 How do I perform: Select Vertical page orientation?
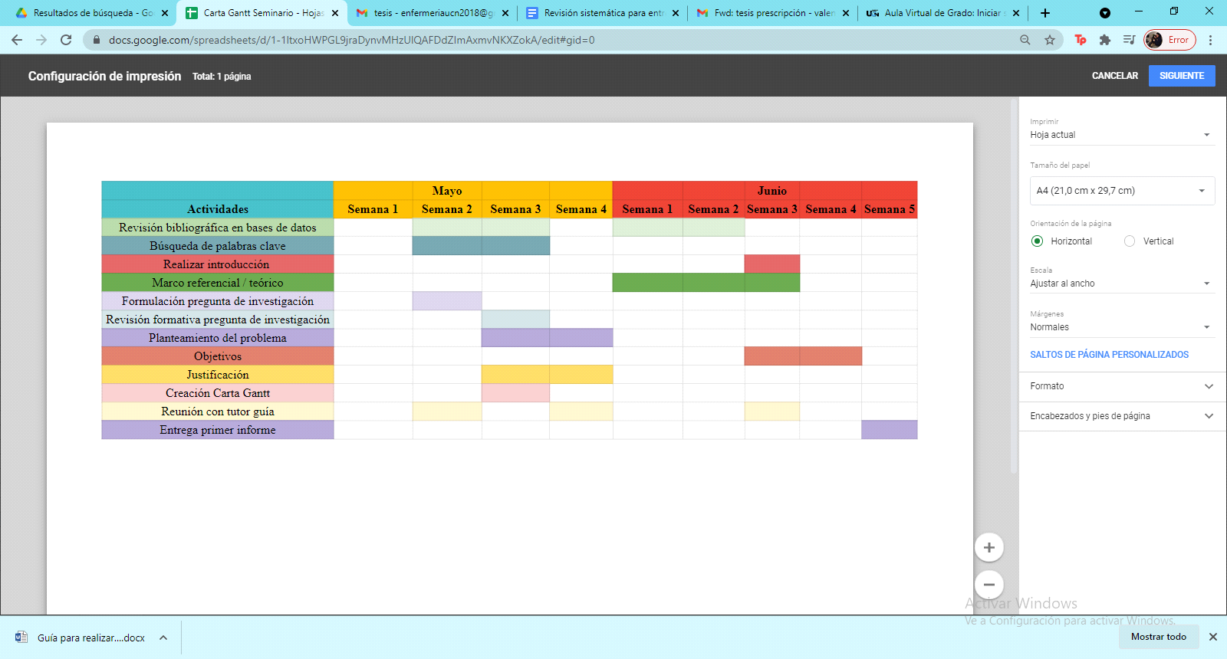click(x=1130, y=241)
